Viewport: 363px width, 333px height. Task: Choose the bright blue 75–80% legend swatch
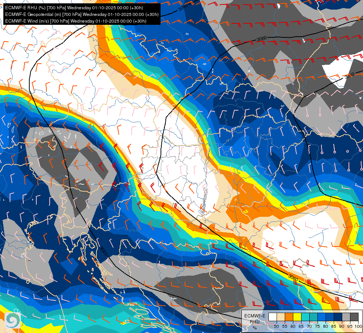click(x=321, y=317)
